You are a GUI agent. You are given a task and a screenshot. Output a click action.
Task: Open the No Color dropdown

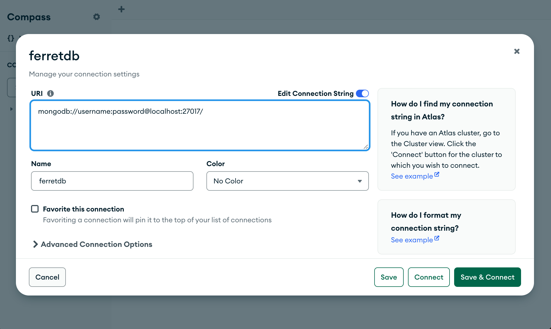click(287, 181)
